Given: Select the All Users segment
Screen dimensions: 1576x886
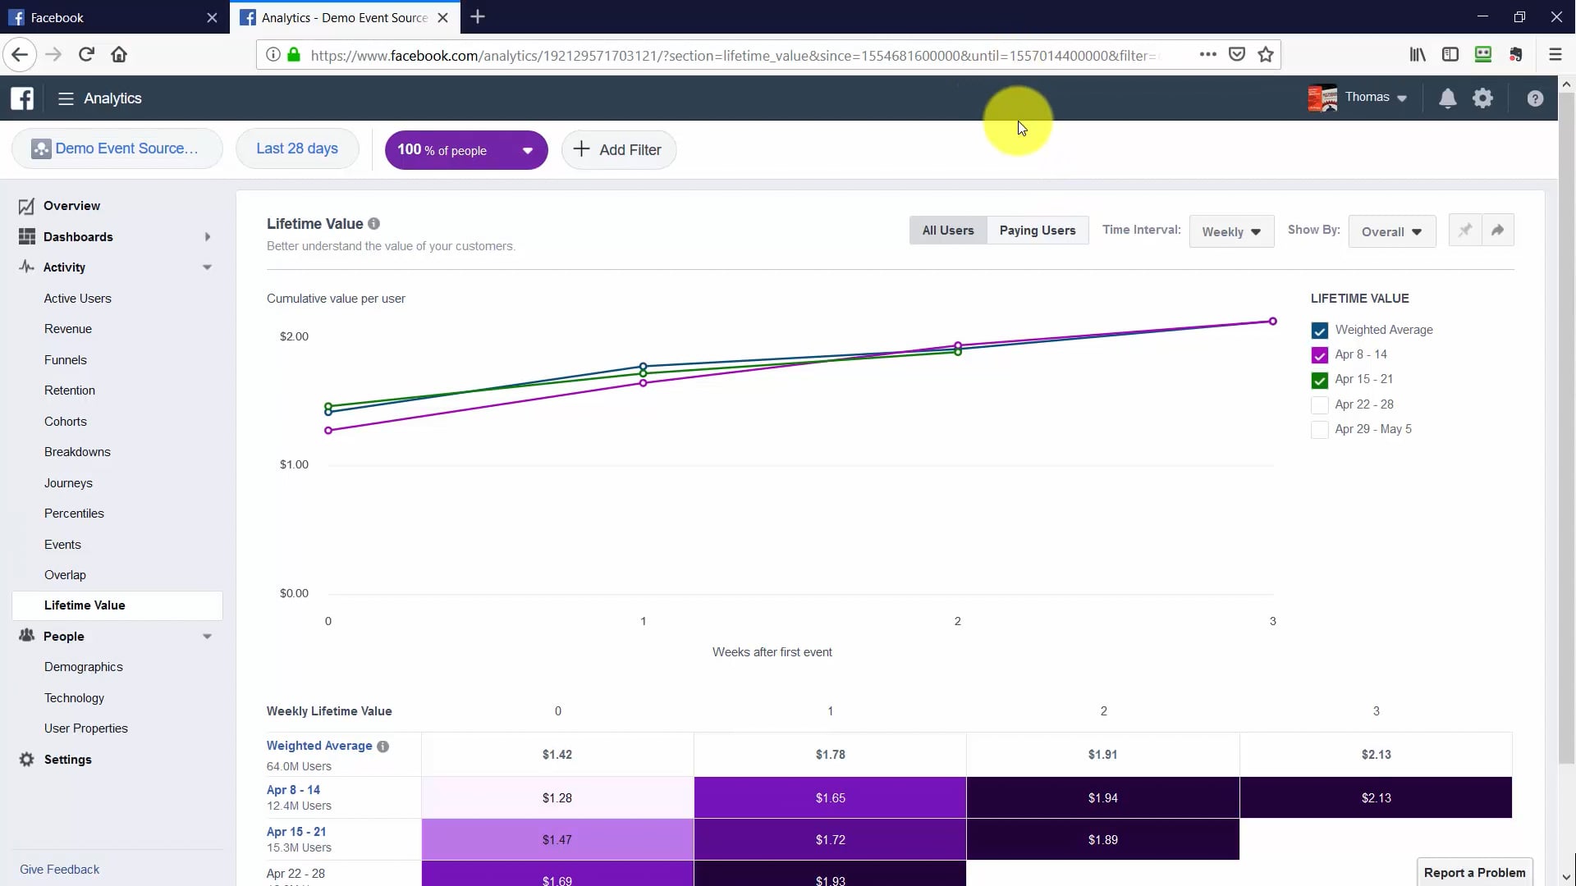Looking at the screenshot, I should [948, 231].
